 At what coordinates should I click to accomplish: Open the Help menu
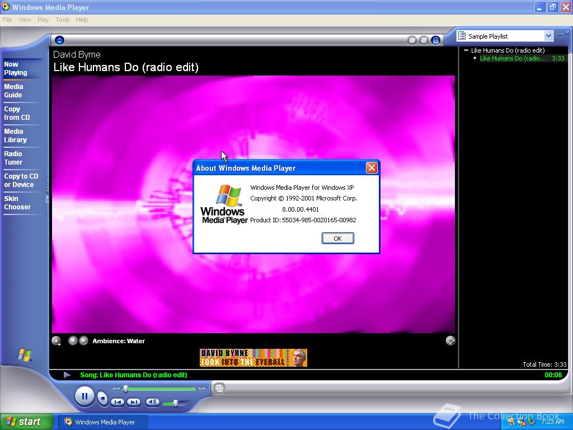(82, 20)
